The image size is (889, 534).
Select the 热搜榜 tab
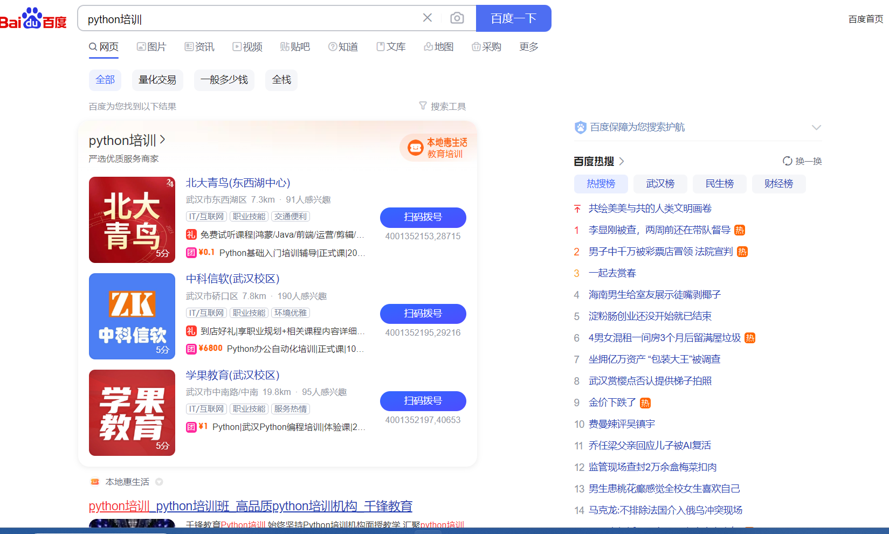(x=601, y=184)
